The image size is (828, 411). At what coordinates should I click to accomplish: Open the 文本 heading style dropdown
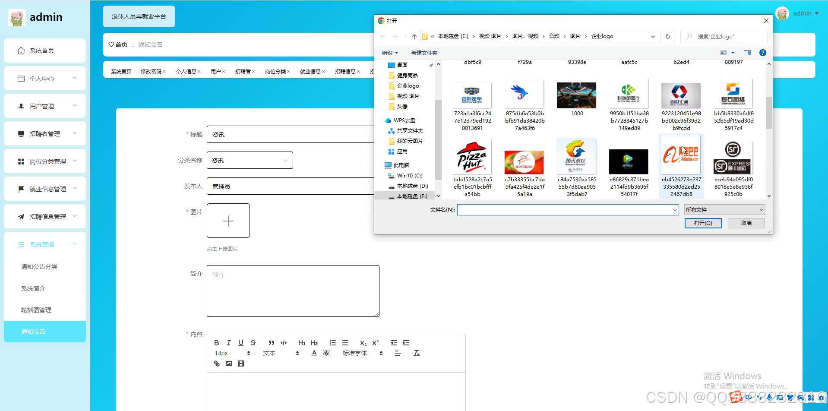pyautogui.click(x=281, y=353)
